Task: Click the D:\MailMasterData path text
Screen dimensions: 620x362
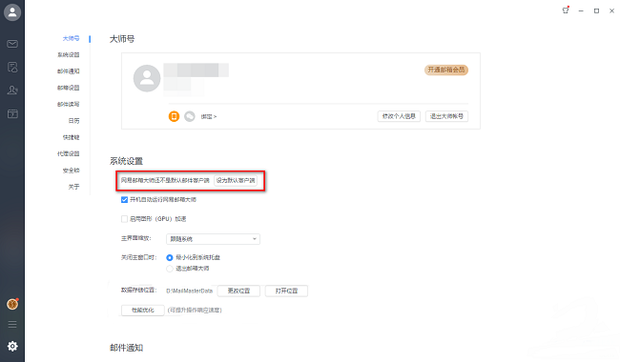Action: pyautogui.click(x=189, y=291)
